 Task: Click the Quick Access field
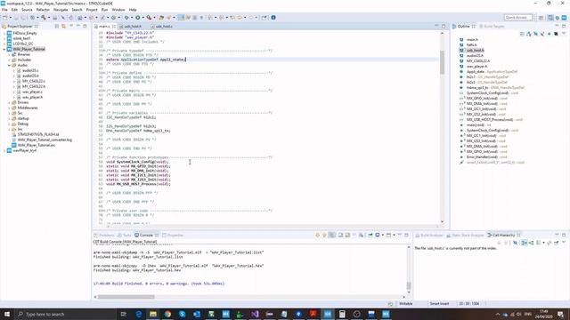click(518, 18)
